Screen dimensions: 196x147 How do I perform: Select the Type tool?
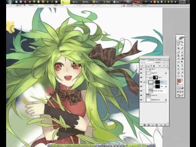pos(182,66)
